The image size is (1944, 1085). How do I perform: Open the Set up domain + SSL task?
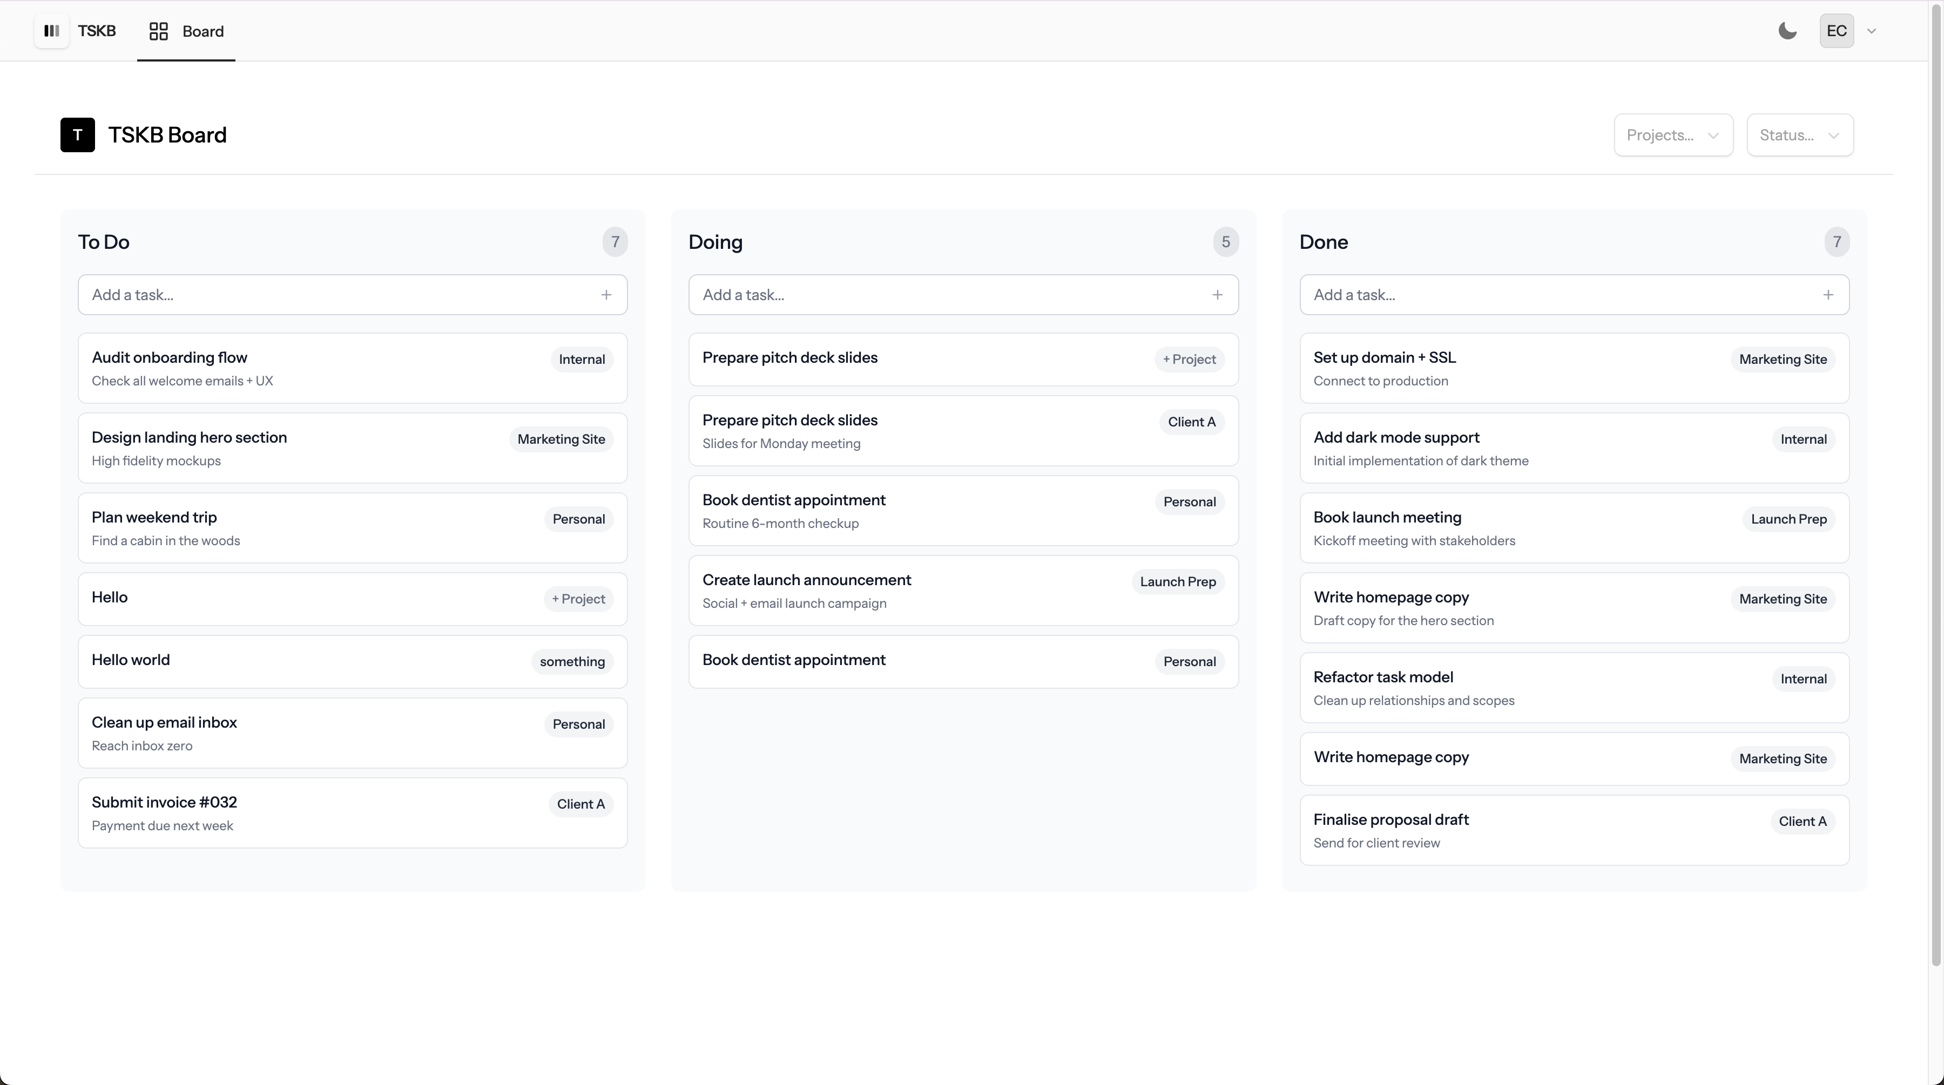tap(1574, 368)
